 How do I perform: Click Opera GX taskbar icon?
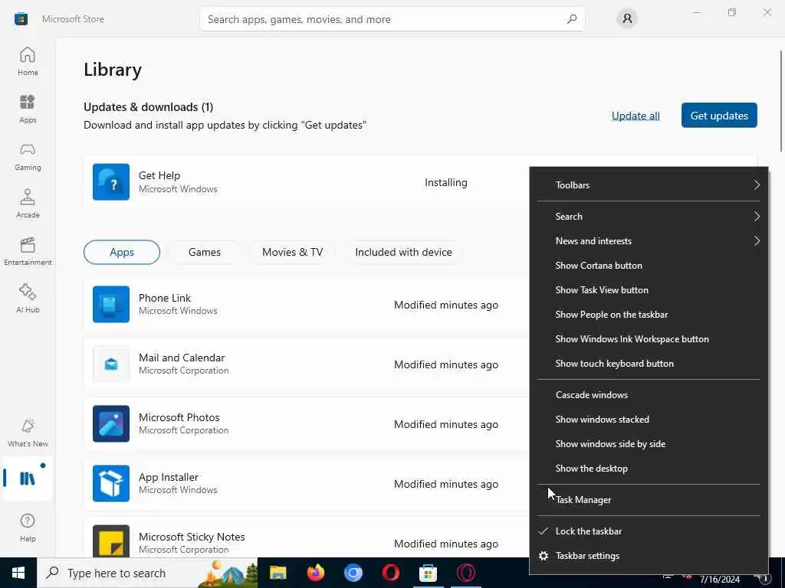465,573
